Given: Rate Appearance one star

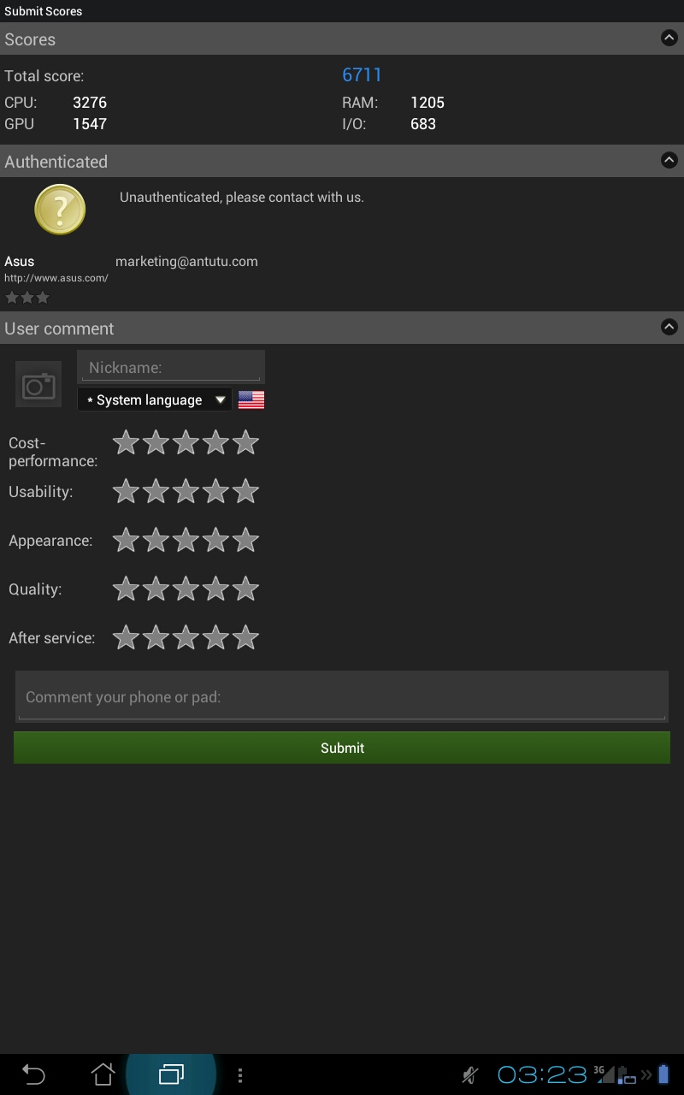Looking at the screenshot, I should click(x=126, y=540).
